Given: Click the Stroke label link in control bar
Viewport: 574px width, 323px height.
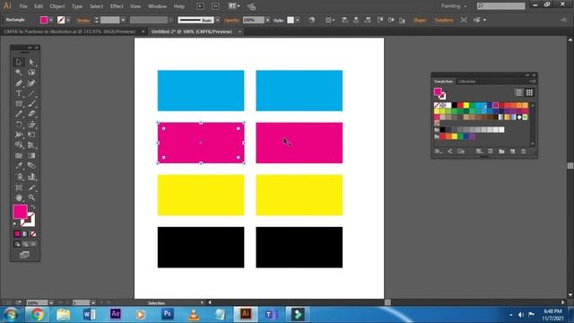Looking at the screenshot, I should coord(83,21).
